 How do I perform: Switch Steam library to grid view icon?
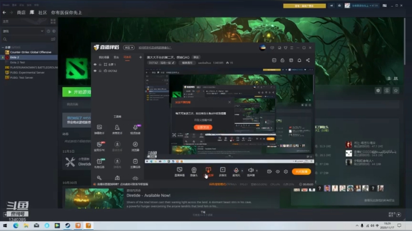click(x=53, y=21)
